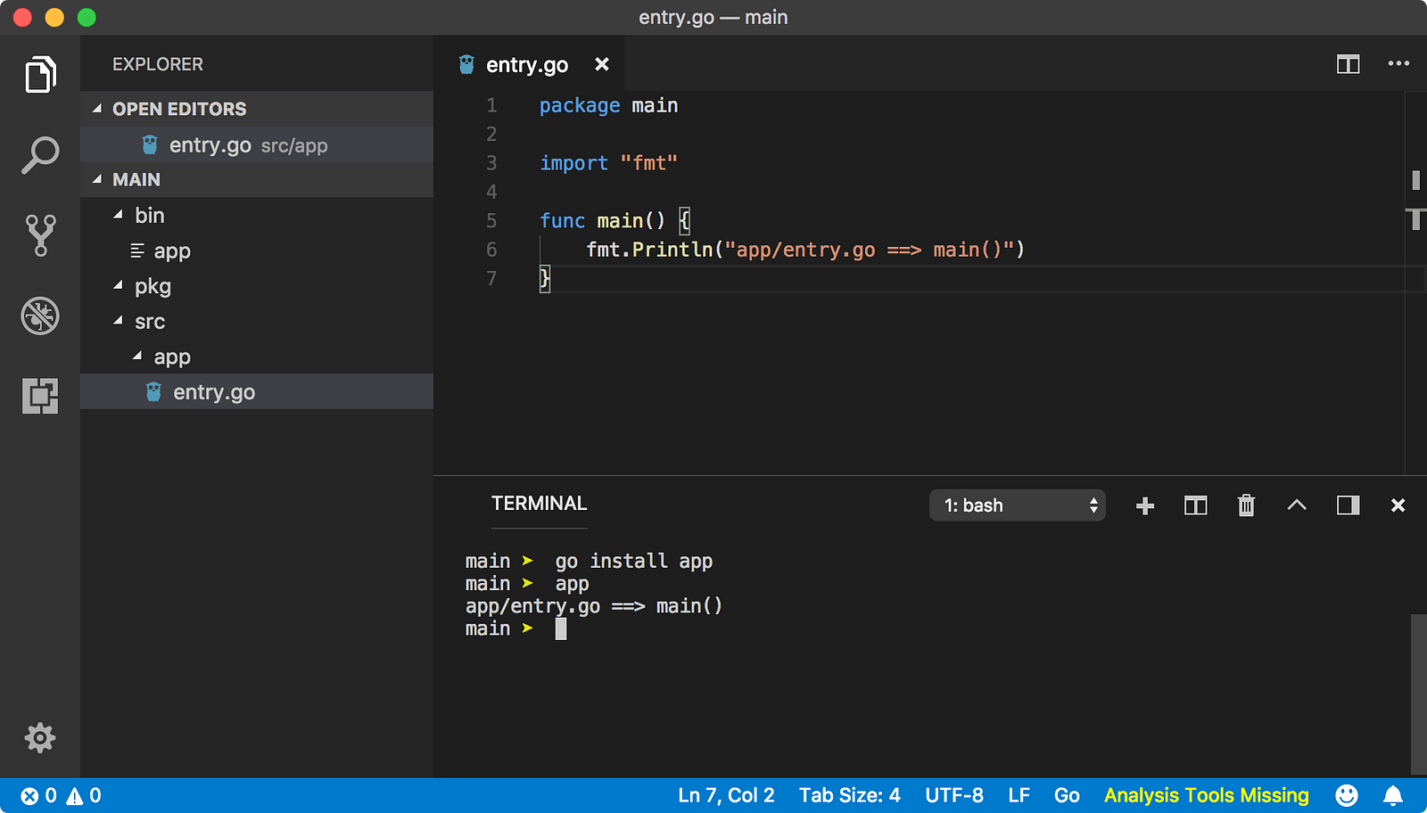This screenshot has width=1427, height=813.
Task: Split the editor using the top-right icon
Action: (1348, 64)
